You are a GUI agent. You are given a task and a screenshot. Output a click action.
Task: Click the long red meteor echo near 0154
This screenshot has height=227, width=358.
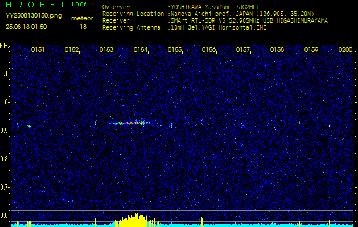click(135, 123)
